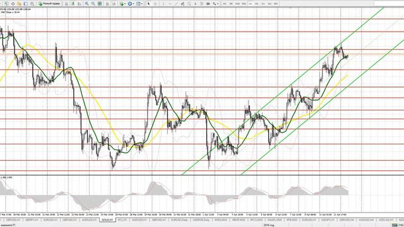Screen dimensions: 404x227
Task: Select the vertical line drawing tool
Action: click(163, 4)
